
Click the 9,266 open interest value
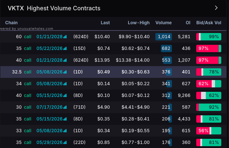click(x=184, y=95)
